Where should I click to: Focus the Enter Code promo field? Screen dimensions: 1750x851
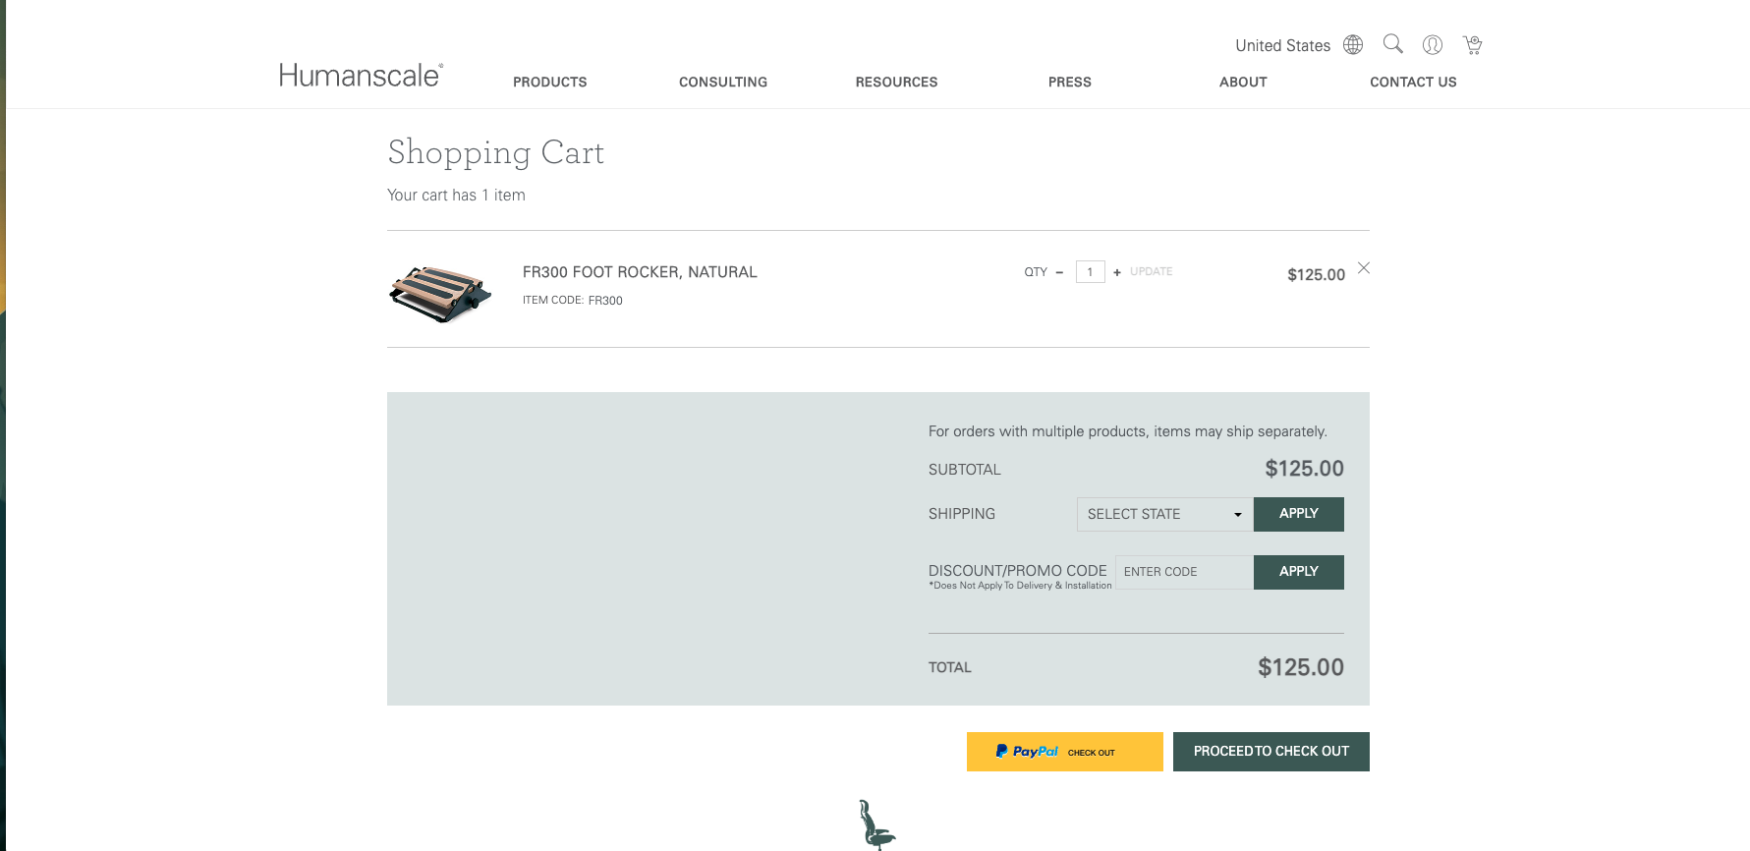pos(1184,572)
